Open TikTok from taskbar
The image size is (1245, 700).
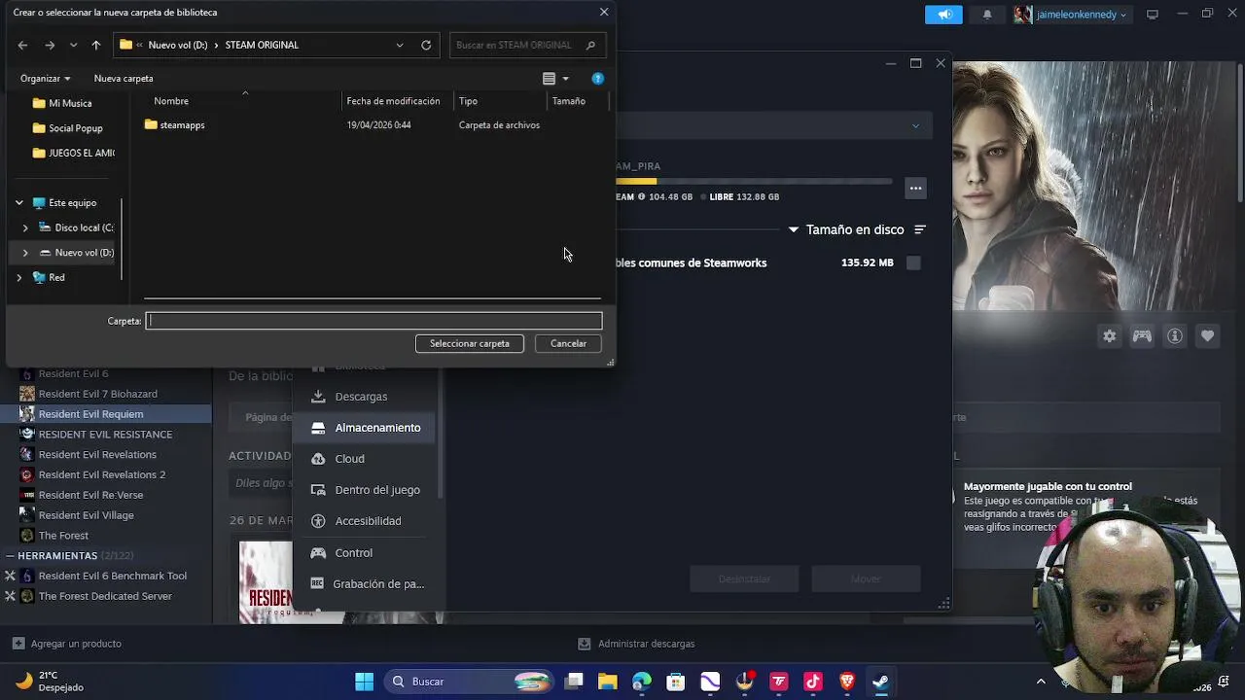(x=813, y=682)
